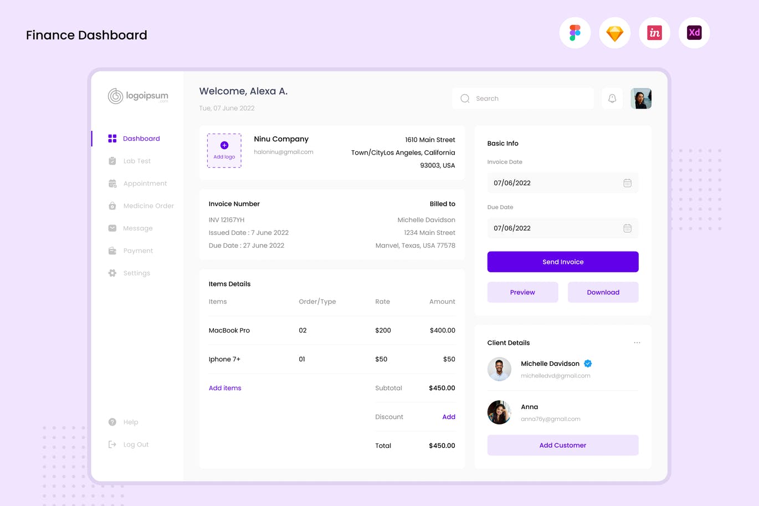Open the Invoice Date calendar picker
Viewport: 759px width, 506px height.
(x=627, y=183)
